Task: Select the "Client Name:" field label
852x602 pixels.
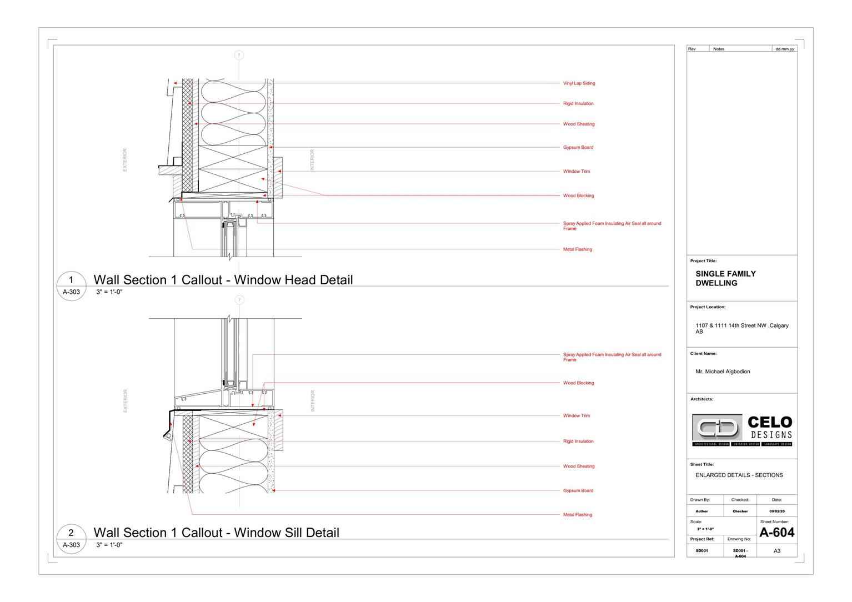Action: tap(703, 354)
